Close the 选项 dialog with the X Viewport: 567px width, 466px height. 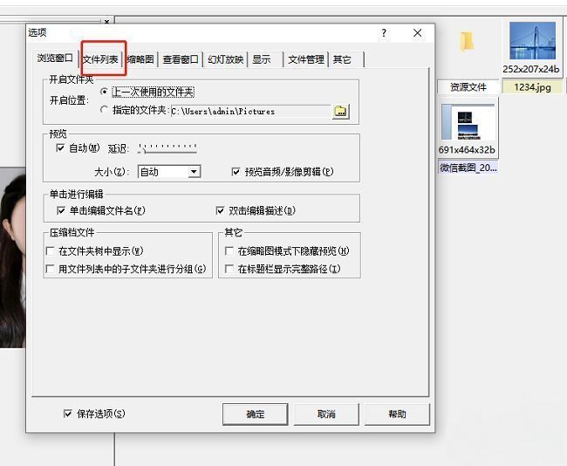pyautogui.click(x=417, y=33)
